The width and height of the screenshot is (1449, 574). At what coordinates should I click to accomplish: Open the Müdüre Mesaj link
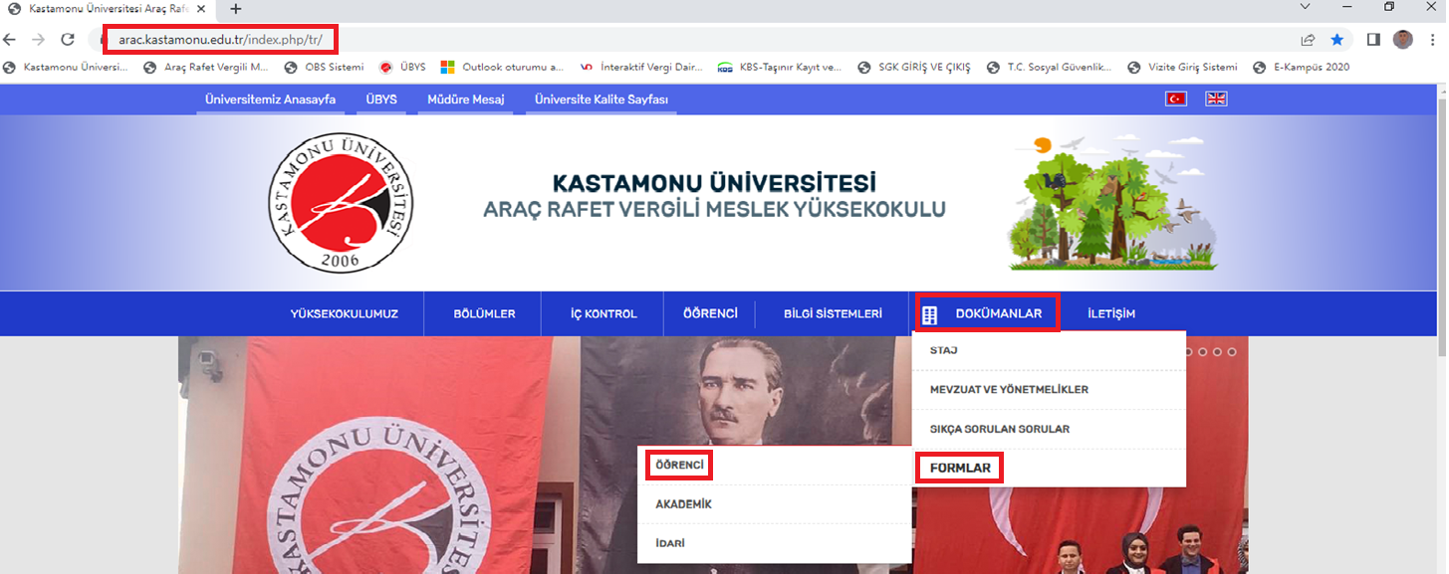[465, 99]
